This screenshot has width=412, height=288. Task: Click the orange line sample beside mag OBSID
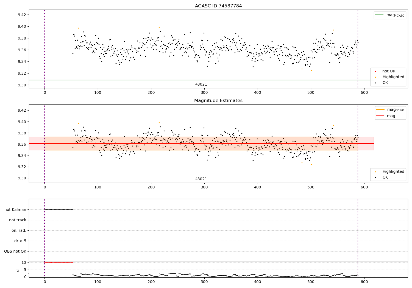pyautogui.click(x=380, y=110)
